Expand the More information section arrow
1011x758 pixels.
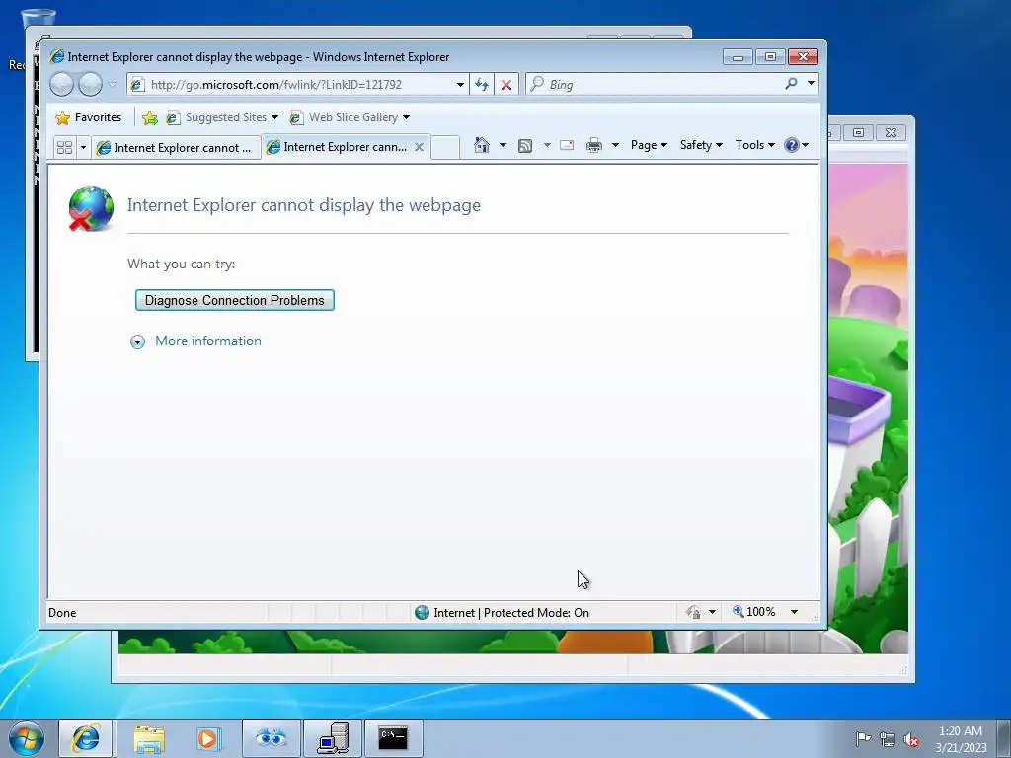(x=137, y=341)
